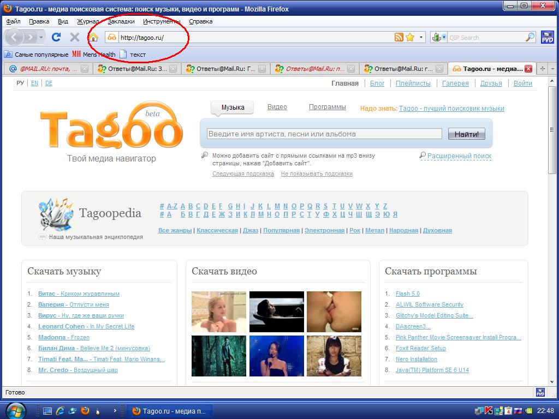
Task: Select the Программы search tab
Action: tap(328, 107)
